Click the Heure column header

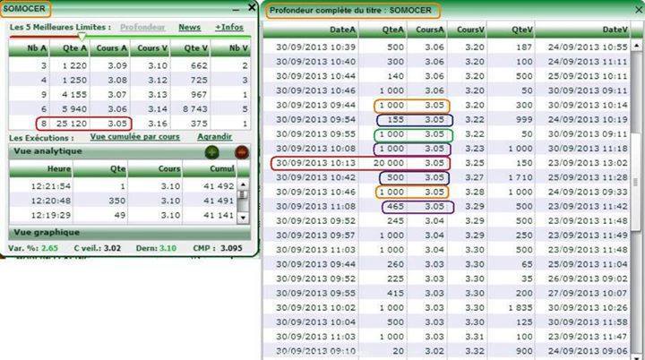pyautogui.click(x=40, y=169)
